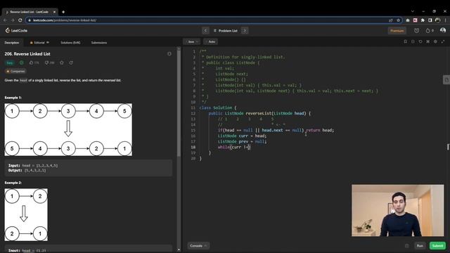450x253 pixels.
Task: Go to previous problem arrow
Action: tap(205, 30)
